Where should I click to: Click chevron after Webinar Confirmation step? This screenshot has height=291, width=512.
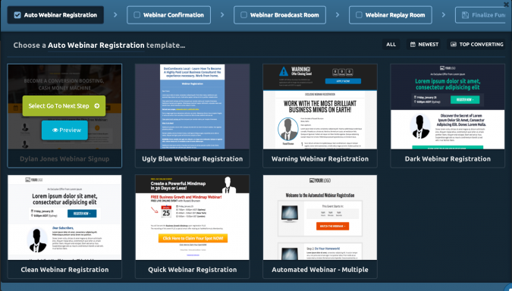222,15
